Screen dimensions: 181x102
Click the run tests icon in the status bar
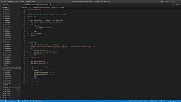34,101
